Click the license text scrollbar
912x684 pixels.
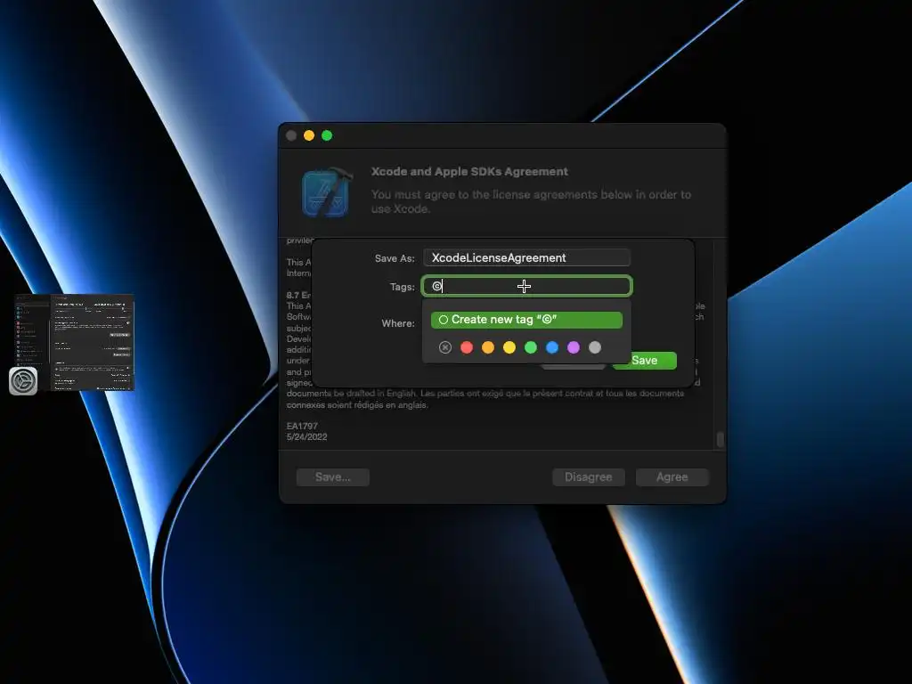[x=720, y=440]
